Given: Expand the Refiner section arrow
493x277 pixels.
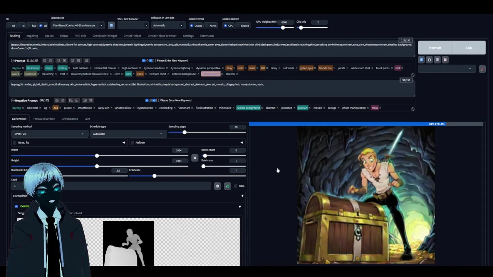Looking at the screenshot, I should [241, 143].
